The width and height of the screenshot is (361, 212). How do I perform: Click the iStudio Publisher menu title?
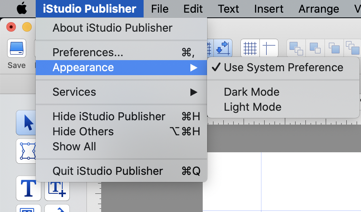(90, 9)
